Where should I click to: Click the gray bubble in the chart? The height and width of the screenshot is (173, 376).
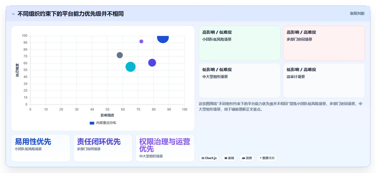[x=120, y=55]
